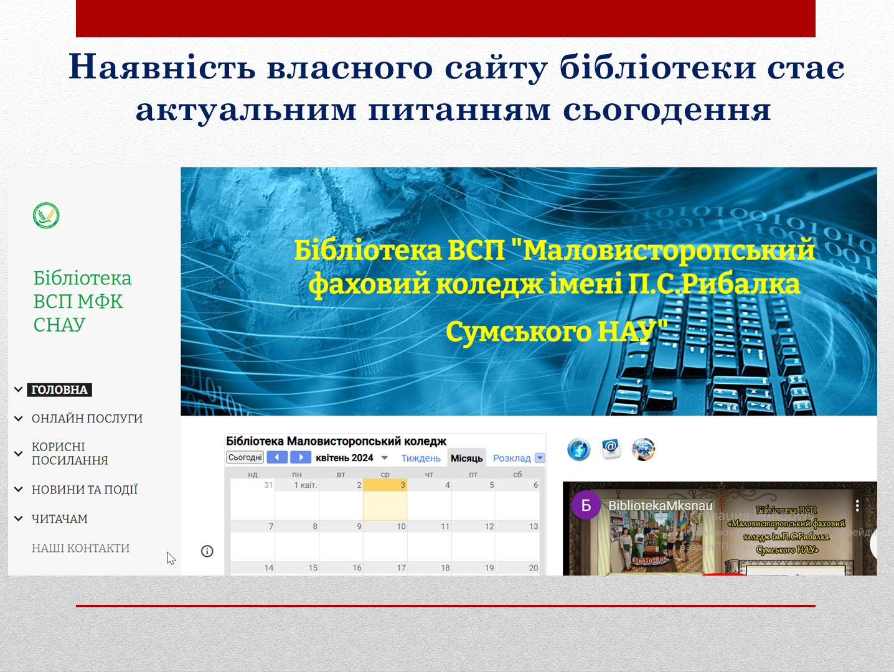
Task: Open НАШІ КОНТАКТИ page
Action: tap(81, 548)
